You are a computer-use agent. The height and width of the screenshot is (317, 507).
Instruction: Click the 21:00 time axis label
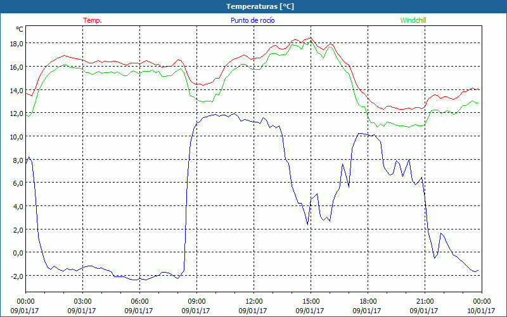coord(425,302)
